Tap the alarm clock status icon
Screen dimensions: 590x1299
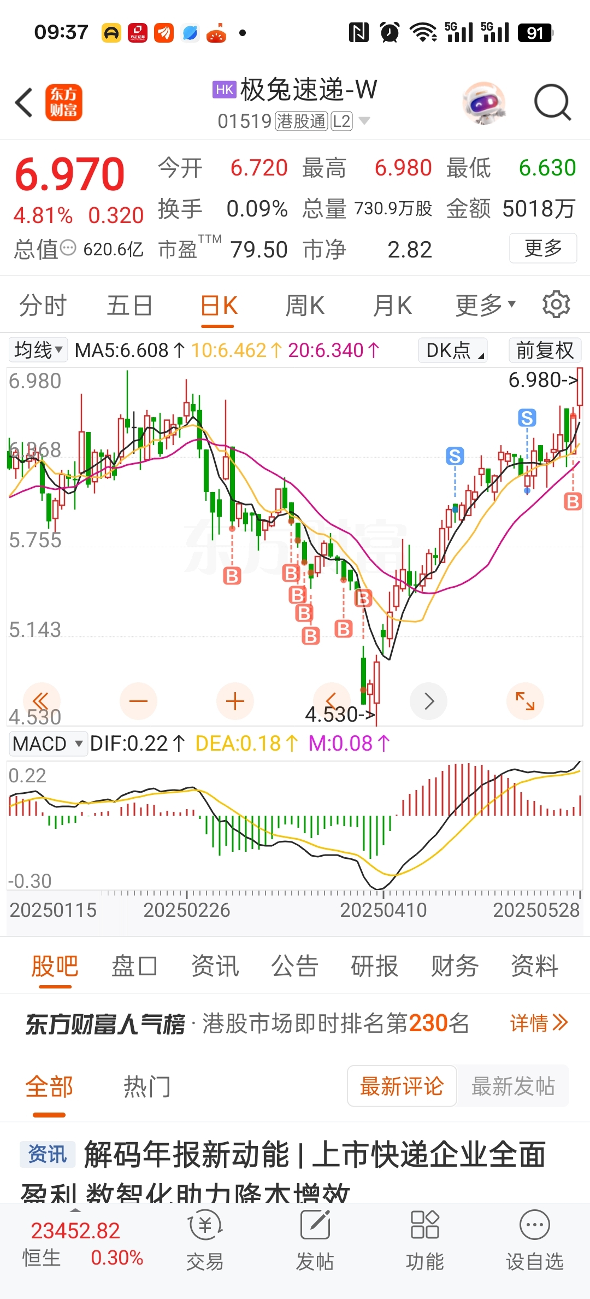click(x=390, y=32)
